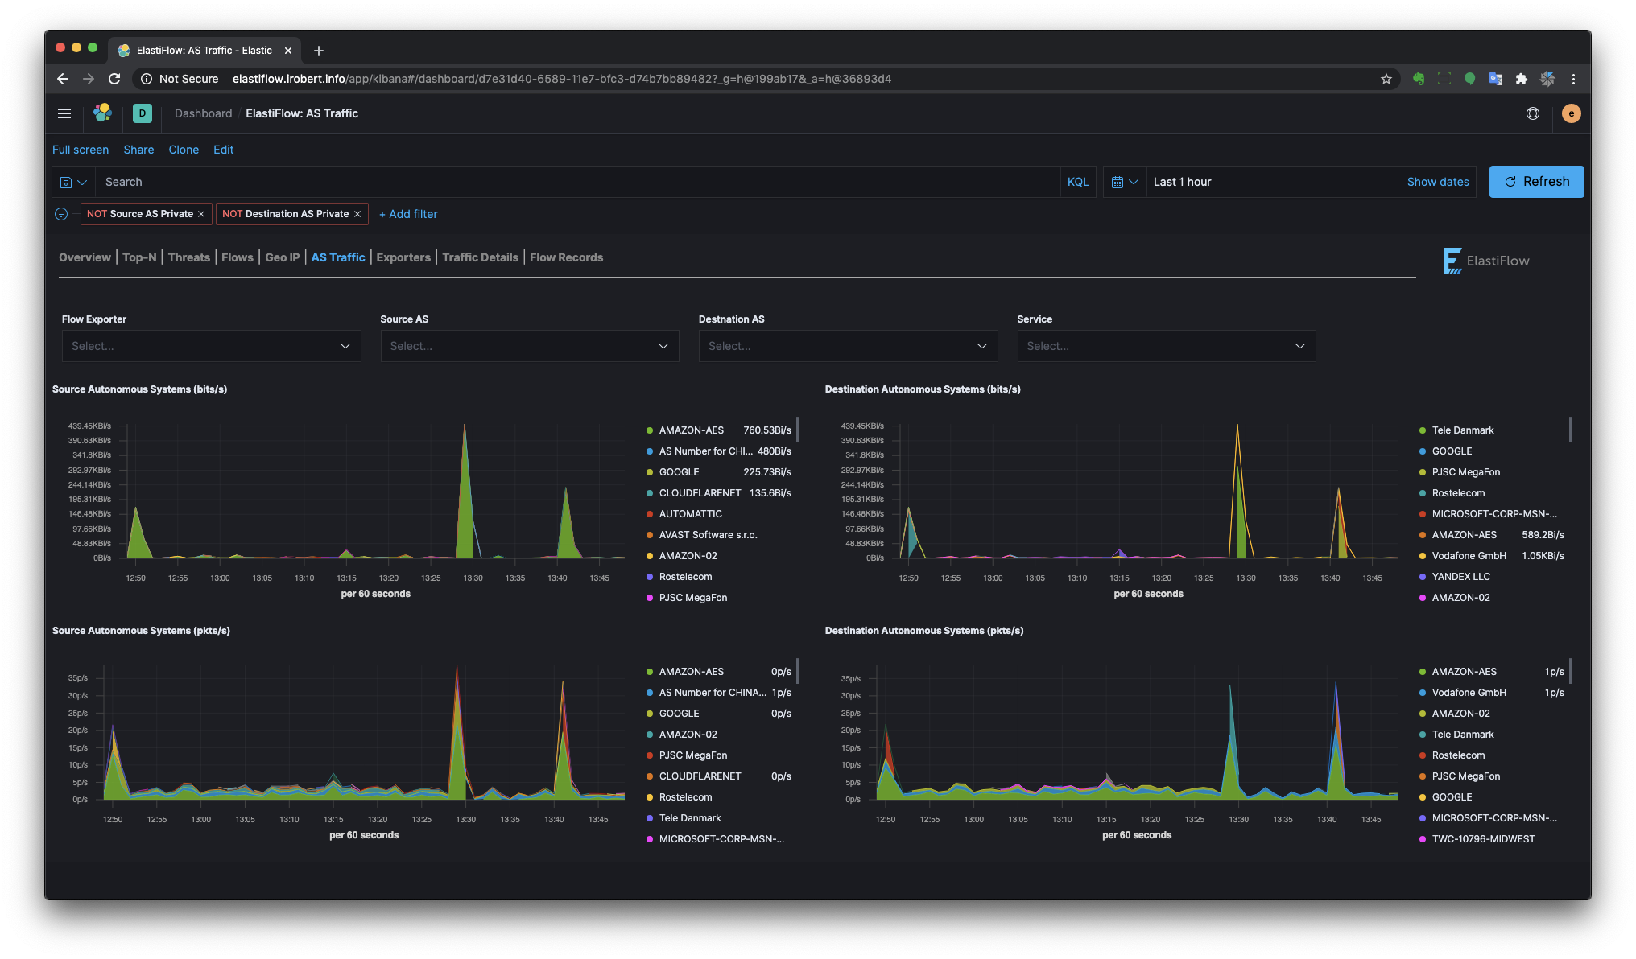Edit the dashboard

click(x=223, y=150)
